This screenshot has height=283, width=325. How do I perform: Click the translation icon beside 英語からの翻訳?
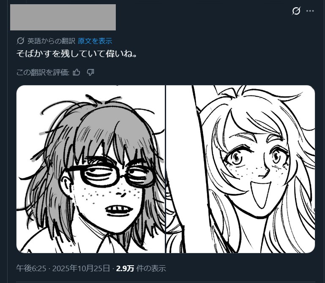click(x=21, y=41)
